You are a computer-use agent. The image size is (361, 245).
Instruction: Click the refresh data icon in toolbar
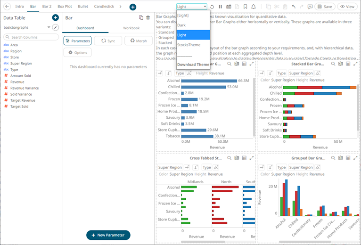pos(213,7)
